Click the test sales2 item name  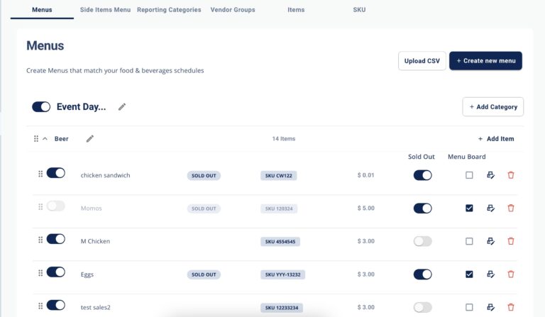click(95, 308)
